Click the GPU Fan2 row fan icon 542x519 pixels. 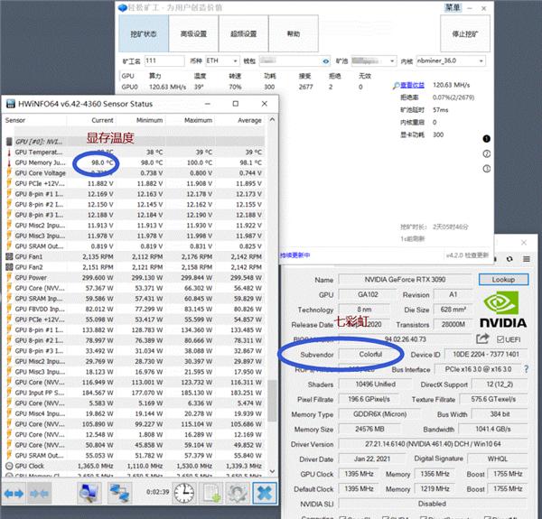click(9, 267)
